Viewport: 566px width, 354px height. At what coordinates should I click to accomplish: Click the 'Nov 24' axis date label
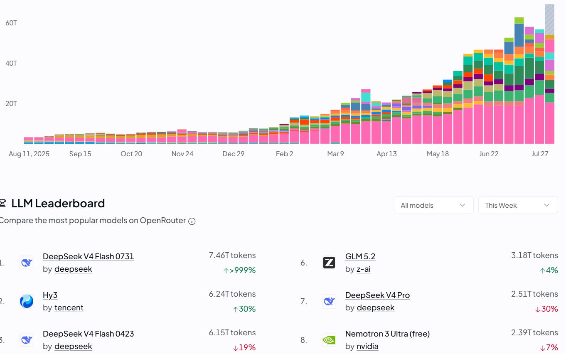182,154
